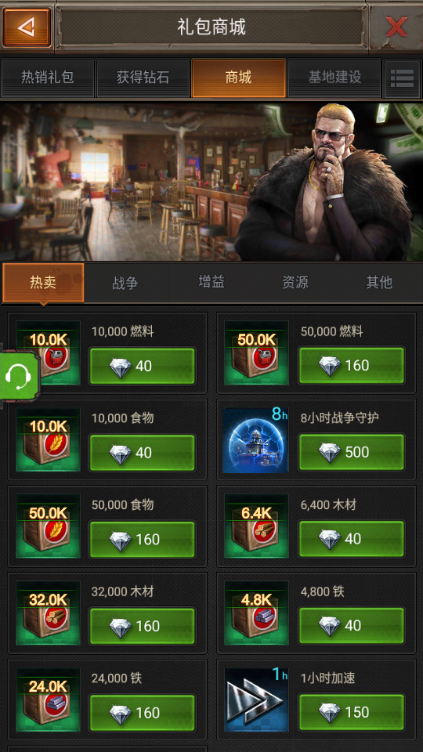Buy 1小时加速 for 150 diamonds
Viewport: 423px width, 752px height.
click(352, 712)
